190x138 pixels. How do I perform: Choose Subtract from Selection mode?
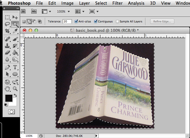tap(35, 22)
